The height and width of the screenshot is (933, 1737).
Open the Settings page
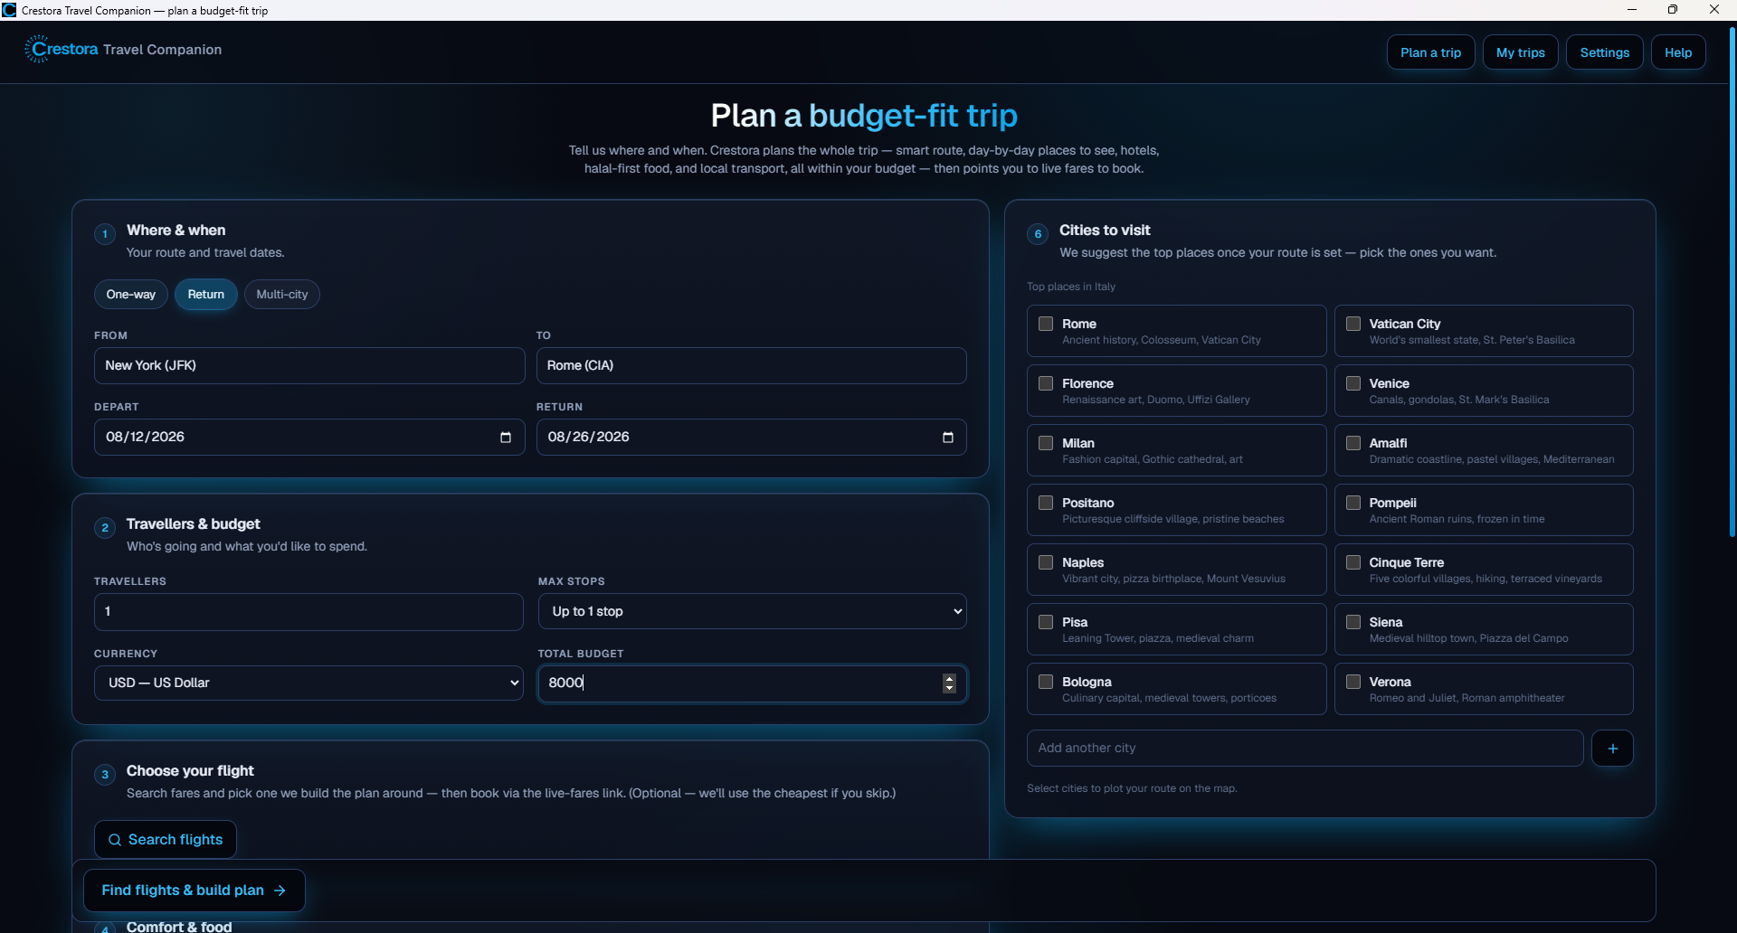[x=1604, y=52]
